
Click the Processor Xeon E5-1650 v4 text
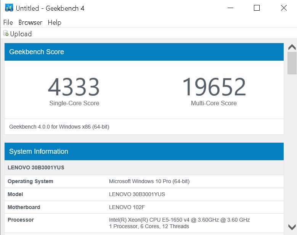(179, 220)
